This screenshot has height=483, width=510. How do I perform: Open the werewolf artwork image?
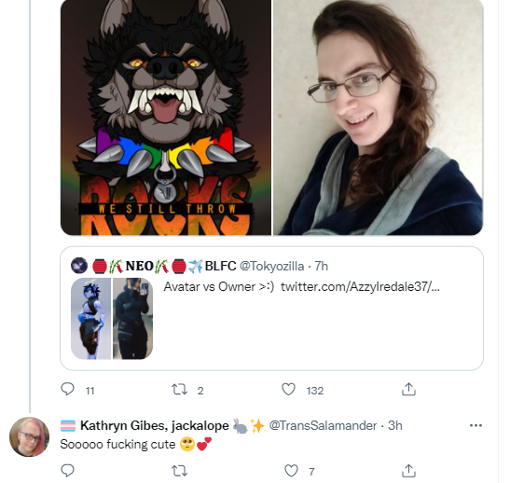166,117
